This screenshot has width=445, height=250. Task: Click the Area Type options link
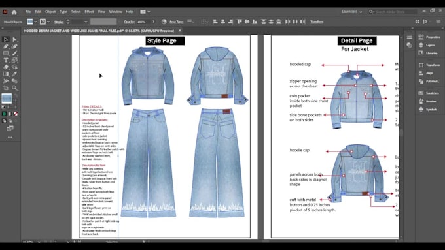click(176, 22)
